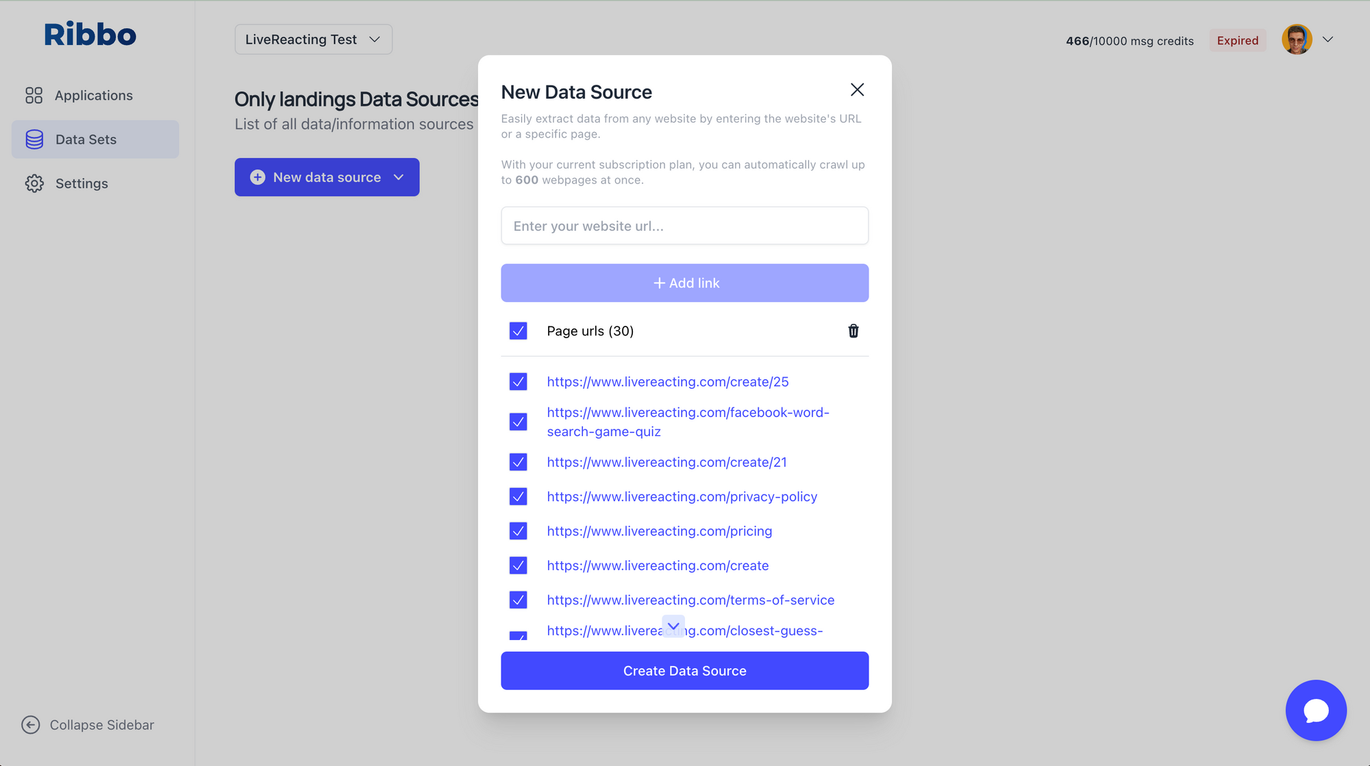The width and height of the screenshot is (1370, 766).
Task: Open the terms-of-service link
Action: [x=690, y=600]
